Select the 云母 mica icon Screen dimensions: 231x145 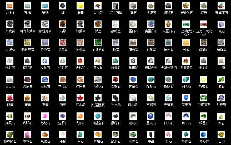(221, 134)
